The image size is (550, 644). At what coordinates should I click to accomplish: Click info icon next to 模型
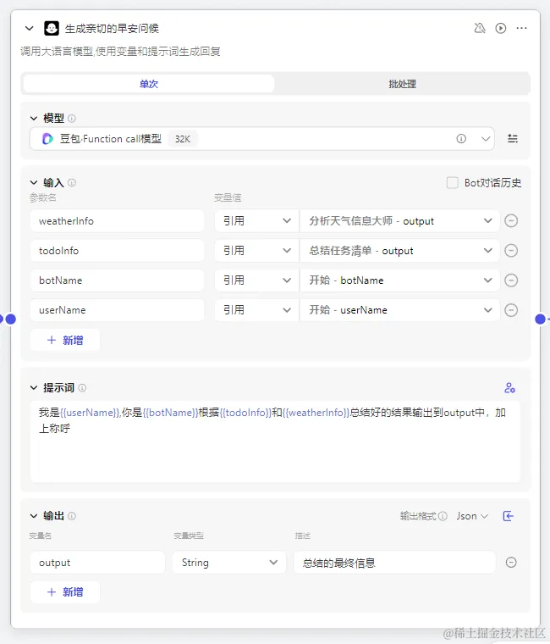point(72,119)
